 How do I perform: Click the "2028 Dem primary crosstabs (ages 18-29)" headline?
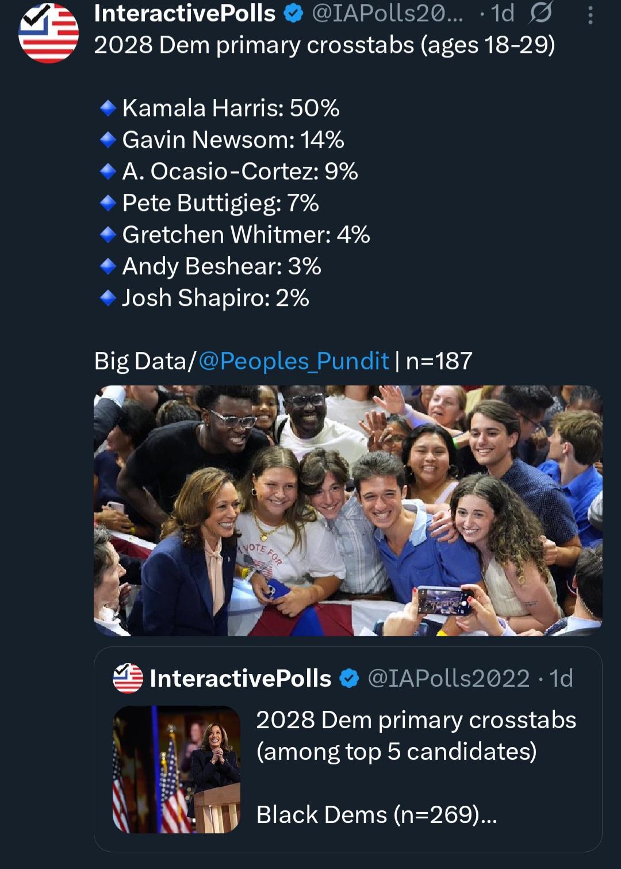pos(324,45)
